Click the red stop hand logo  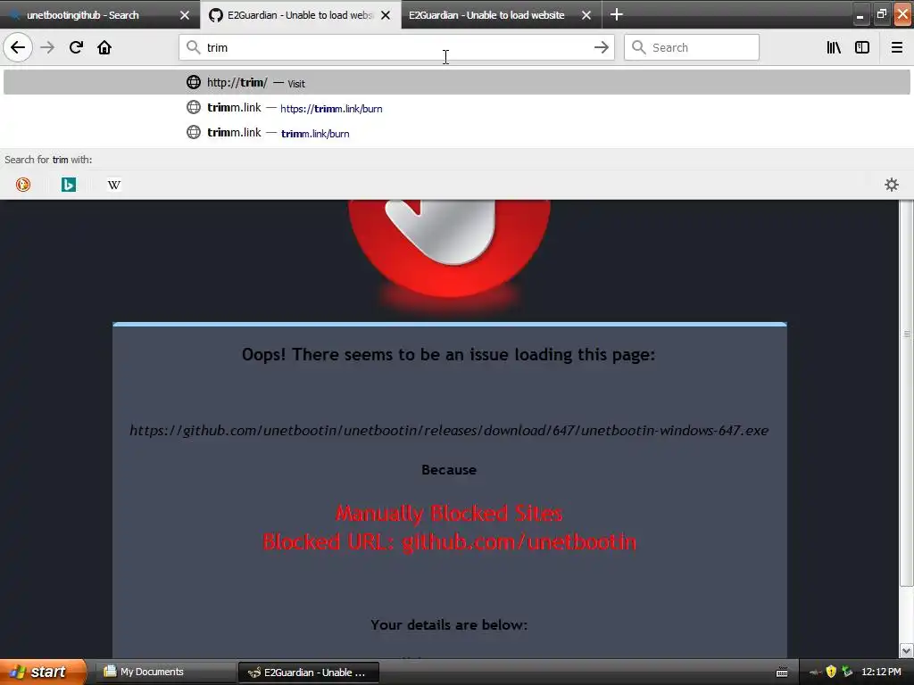(449, 250)
